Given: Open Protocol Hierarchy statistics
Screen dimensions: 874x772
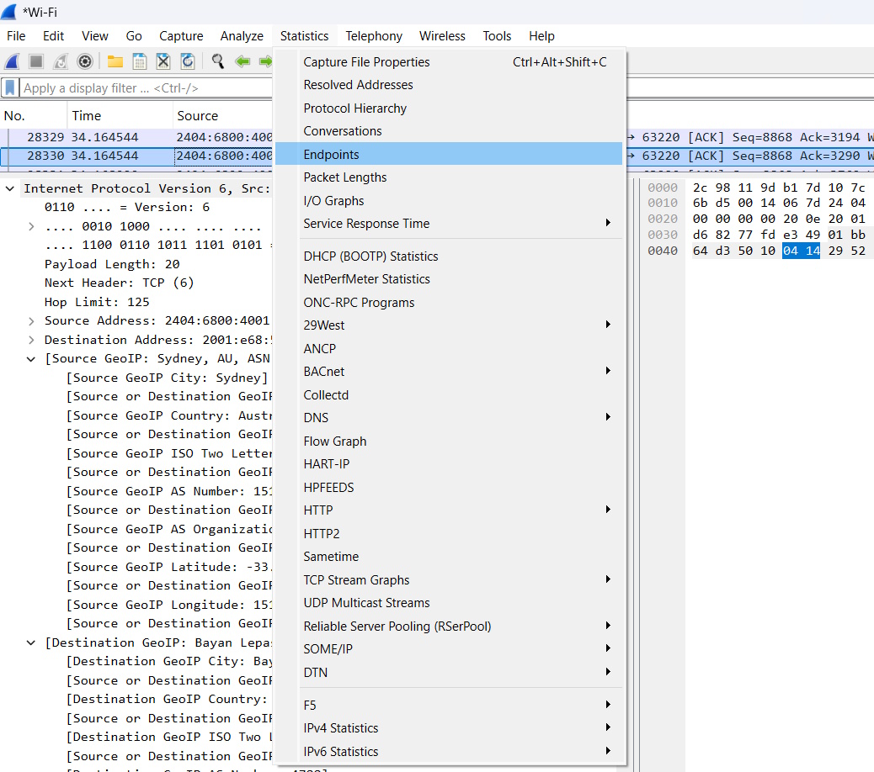Looking at the screenshot, I should click(449, 108).
